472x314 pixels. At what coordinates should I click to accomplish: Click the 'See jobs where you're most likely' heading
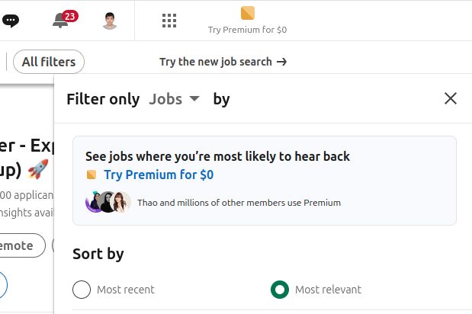217,156
